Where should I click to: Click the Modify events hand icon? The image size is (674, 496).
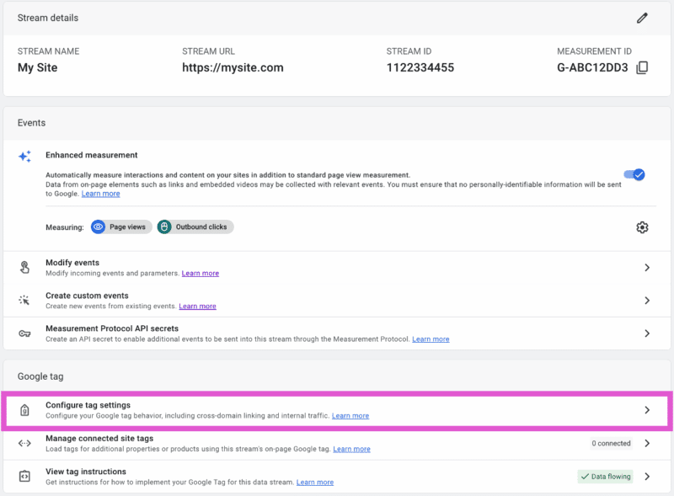click(25, 268)
